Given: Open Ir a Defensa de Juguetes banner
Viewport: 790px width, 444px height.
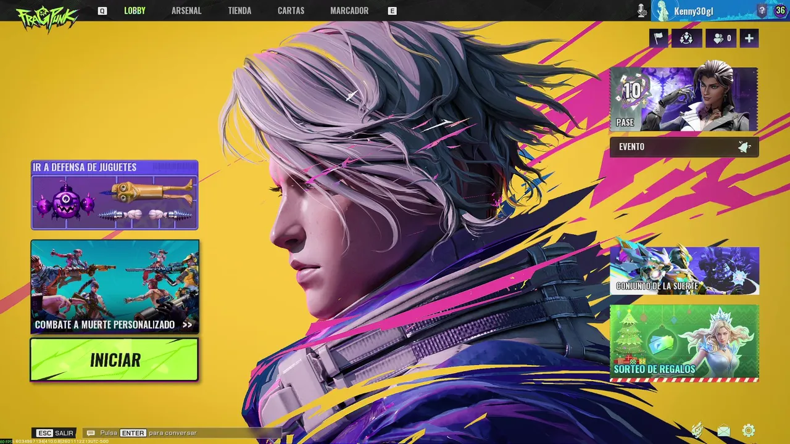Looking at the screenshot, I should click(x=115, y=195).
